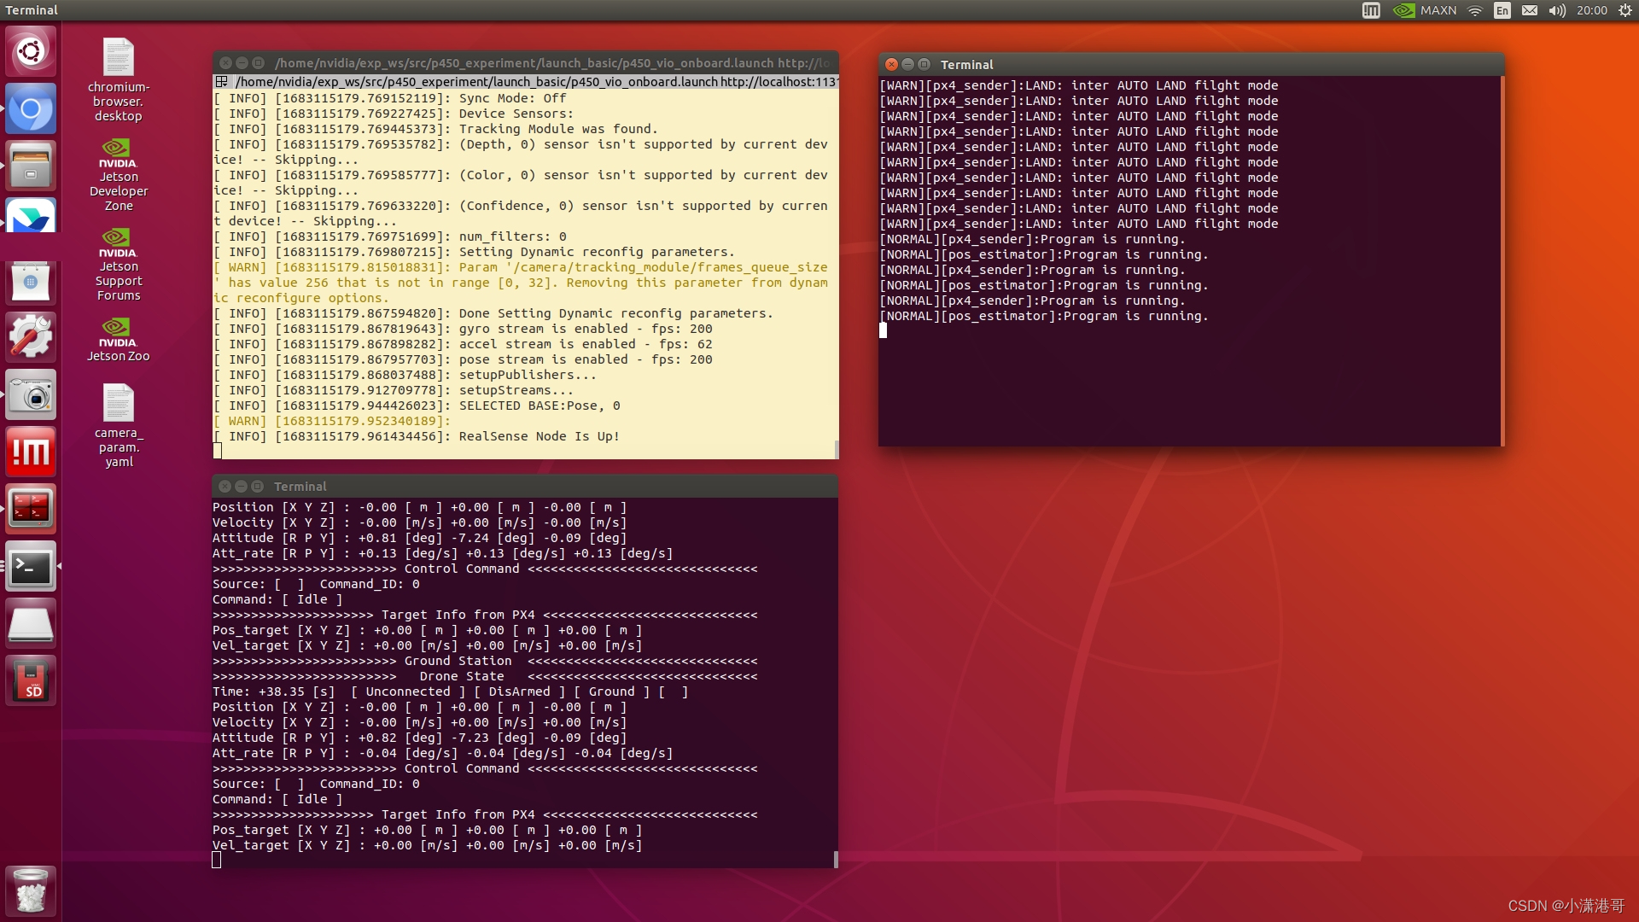Click the RealSense launch terminal scrollbar
This screenshot has height=922, width=1639.
point(836,449)
